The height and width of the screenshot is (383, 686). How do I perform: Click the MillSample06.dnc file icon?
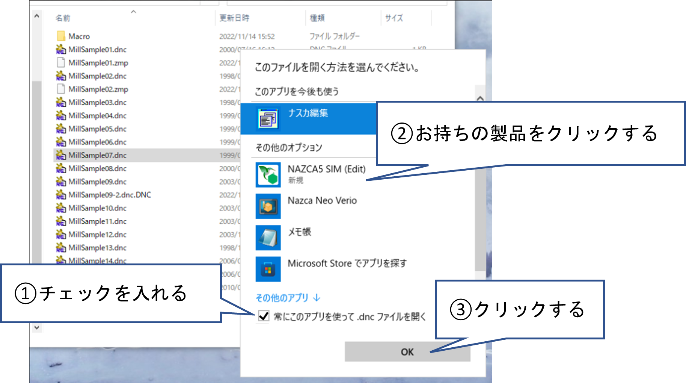click(x=61, y=142)
